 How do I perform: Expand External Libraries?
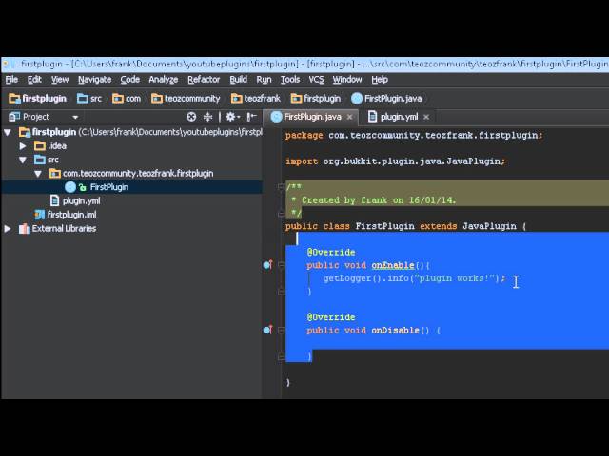tap(8, 229)
